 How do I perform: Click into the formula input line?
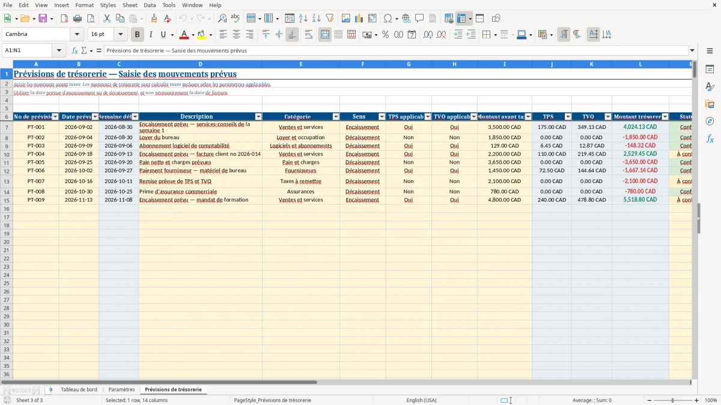[x=396, y=50]
